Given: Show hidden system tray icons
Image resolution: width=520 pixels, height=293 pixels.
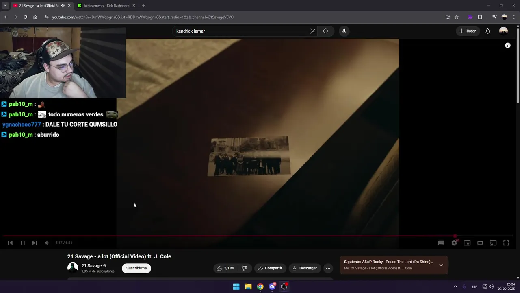Looking at the screenshot, I should (455, 286).
